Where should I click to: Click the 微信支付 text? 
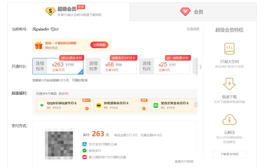(95, 151)
